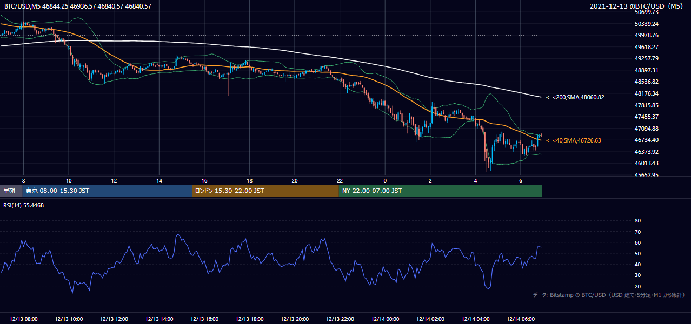Click price axis value 47094.88
The width and height of the screenshot is (691, 324).
pyautogui.click(x=647, y=129)
